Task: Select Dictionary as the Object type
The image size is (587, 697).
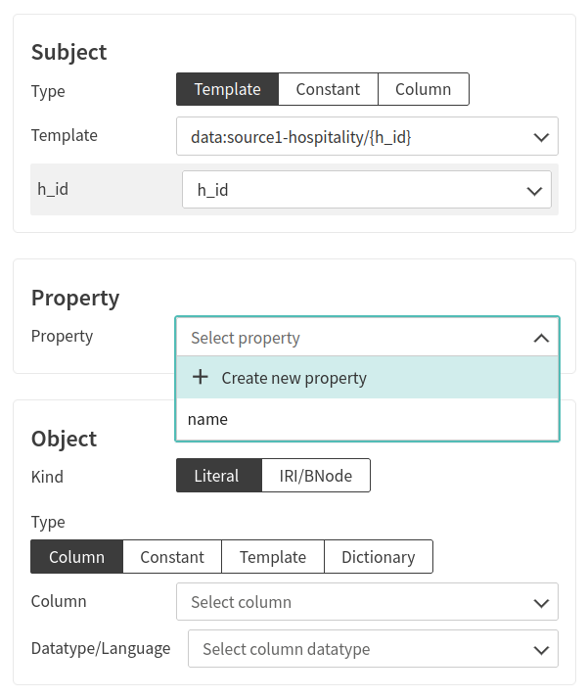Action: point(378,557)
